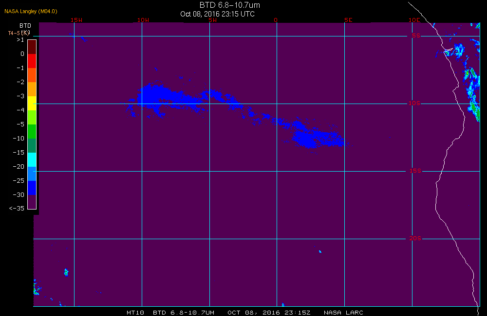Click the '10E' longitude label
487x316 pixels.
(x=414, y=20)
